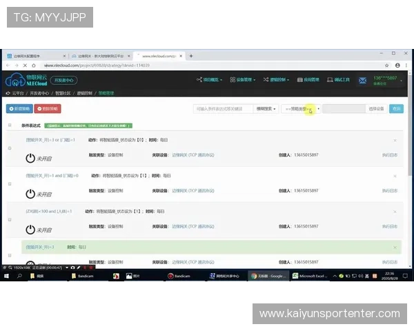Click the volume speaker tray icon

[x=361, y=276]
